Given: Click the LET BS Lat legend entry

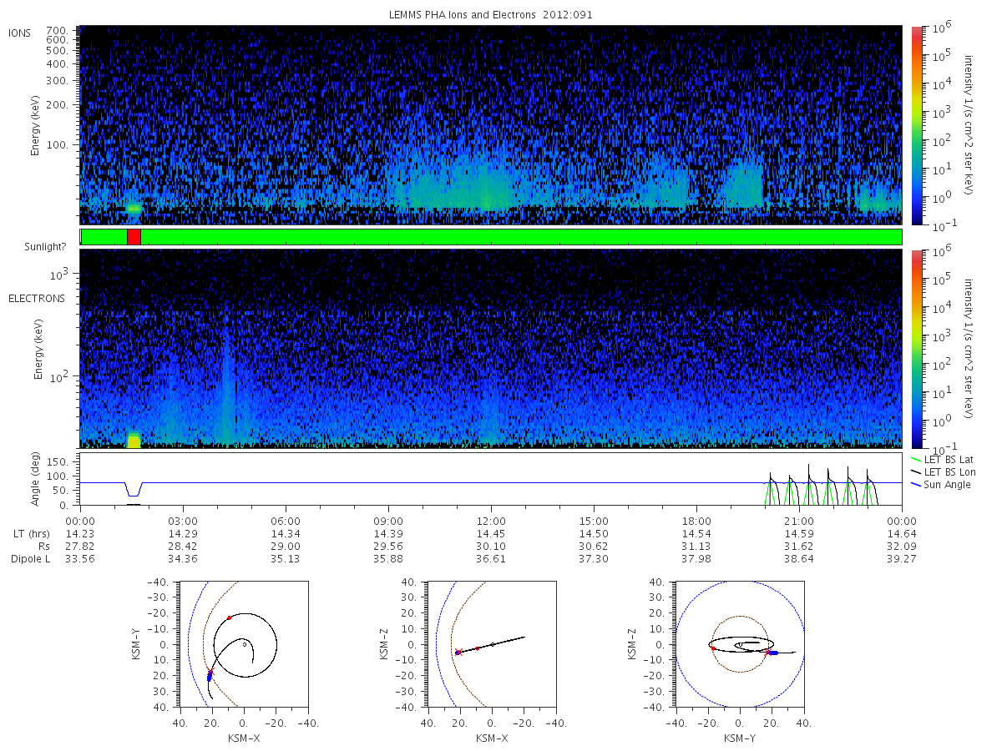Looking at the screenshot, I should [x=941, y=459].
